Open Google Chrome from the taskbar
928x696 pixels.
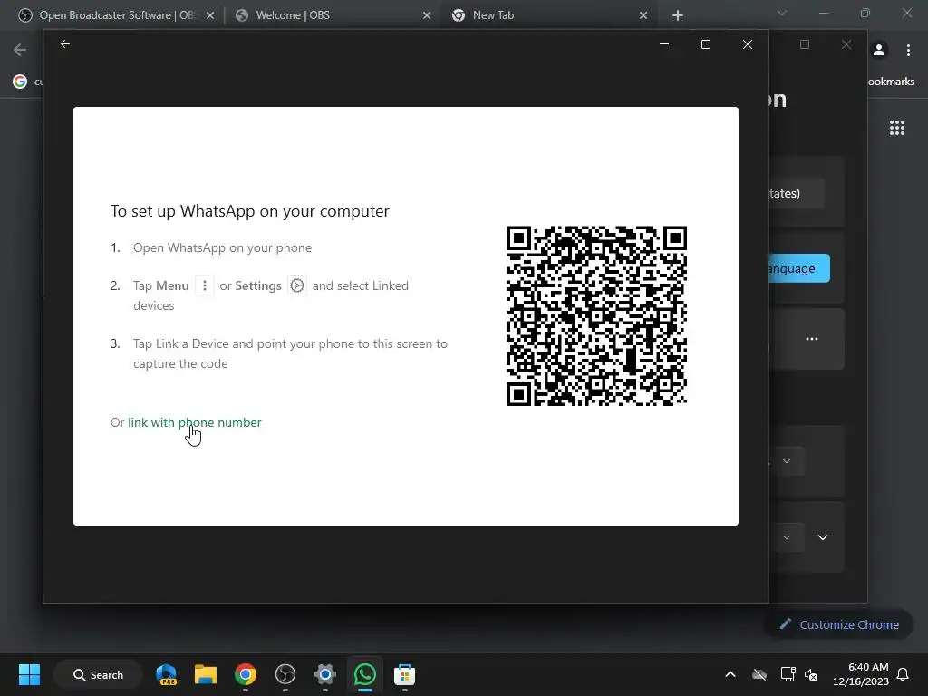245,674
